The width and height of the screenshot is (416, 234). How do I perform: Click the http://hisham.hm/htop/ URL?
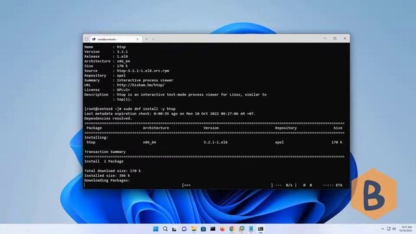(x=140, y=85)
